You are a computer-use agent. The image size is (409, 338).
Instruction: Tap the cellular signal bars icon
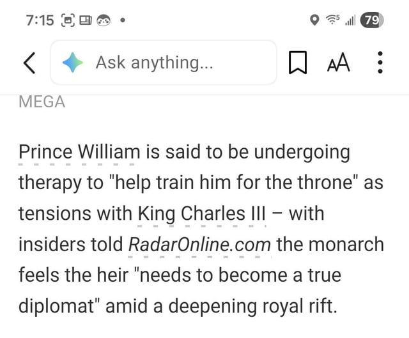[349, 20]
